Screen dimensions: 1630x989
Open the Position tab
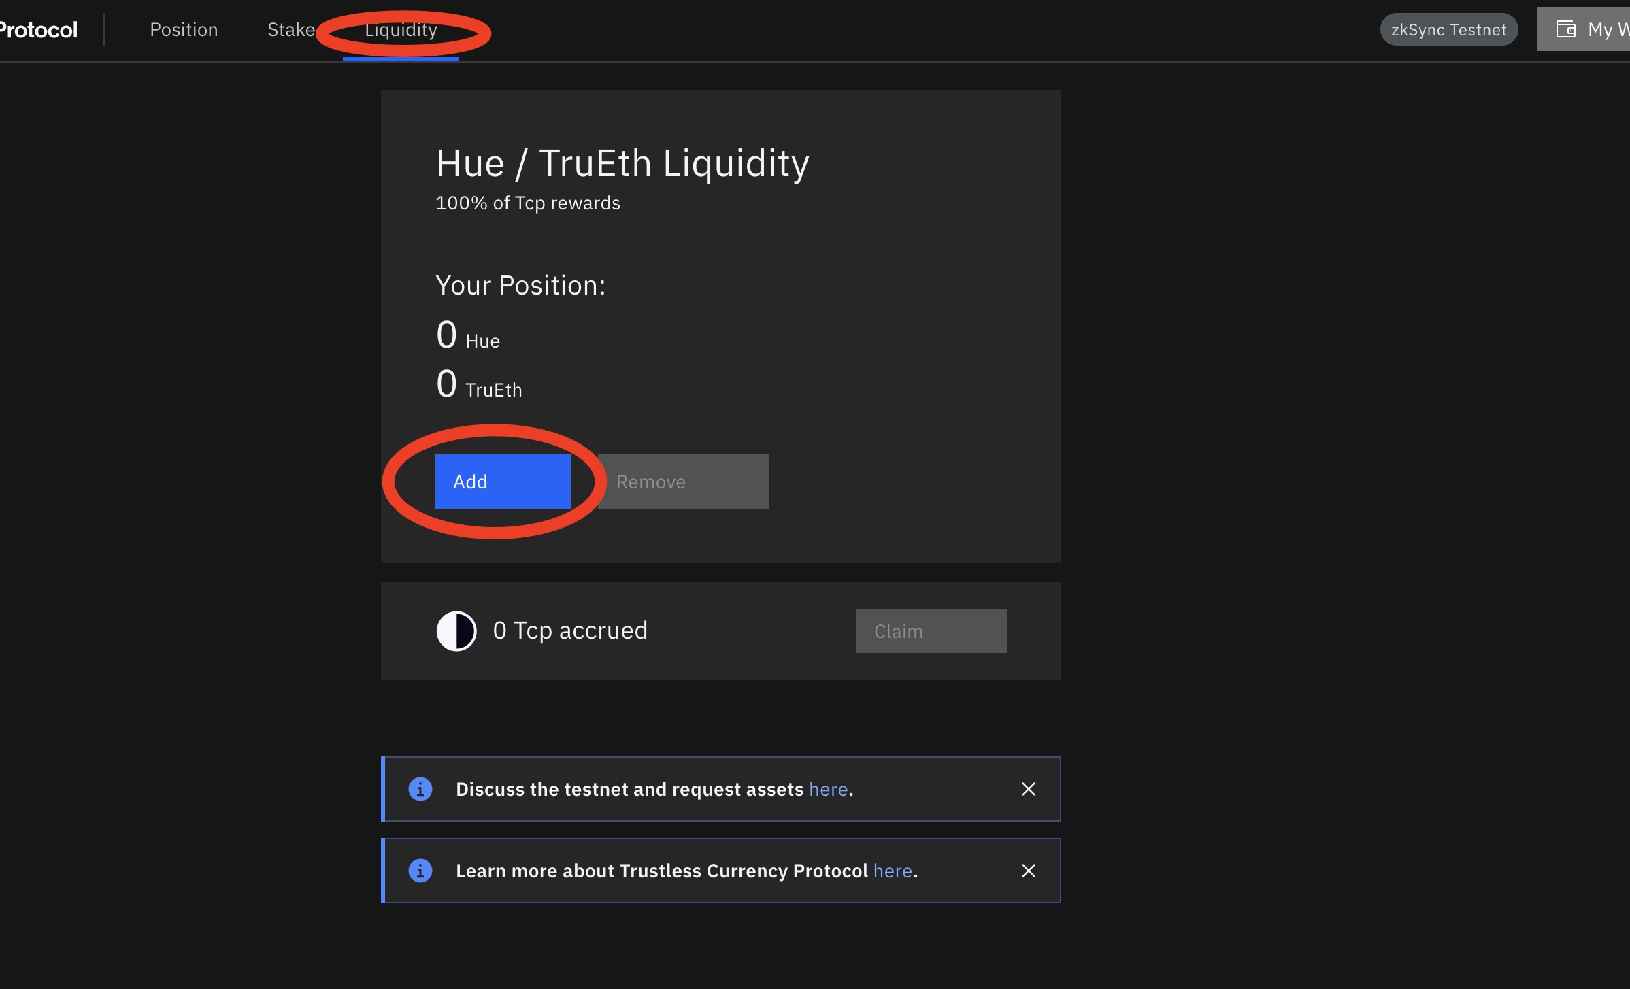[x=184, y=30]
